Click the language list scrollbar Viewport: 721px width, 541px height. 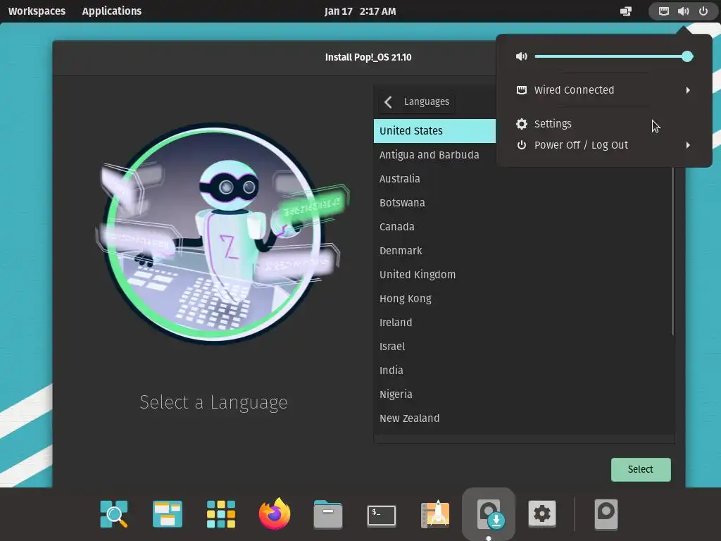pos(672,251)
